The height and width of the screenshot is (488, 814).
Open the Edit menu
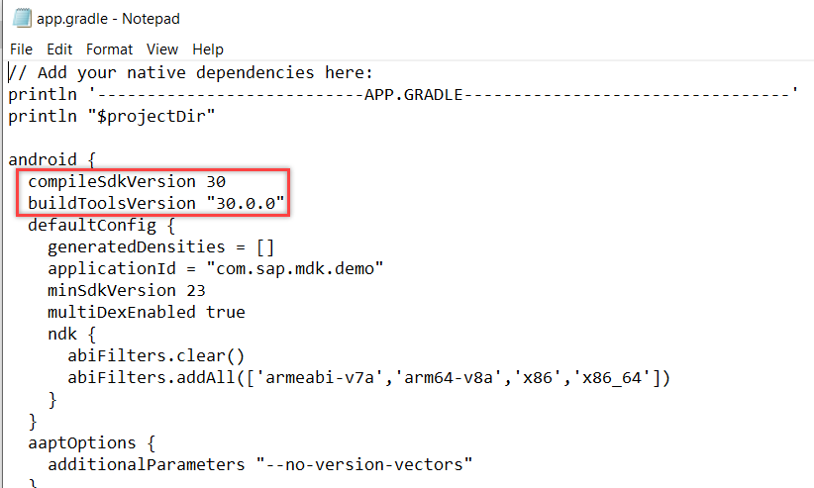[x=59, y=49]
